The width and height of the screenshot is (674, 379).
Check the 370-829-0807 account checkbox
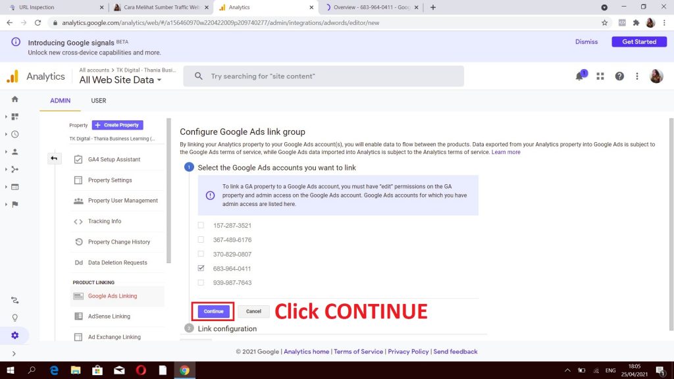click(x=201, y=254)
